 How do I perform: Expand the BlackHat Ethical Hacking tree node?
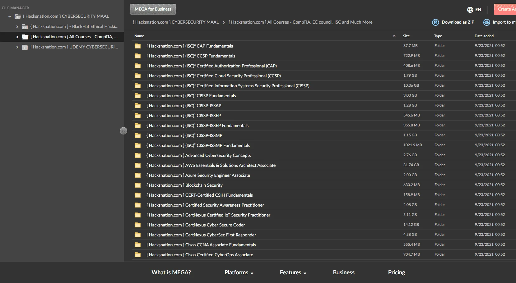[x=17, y=27]
